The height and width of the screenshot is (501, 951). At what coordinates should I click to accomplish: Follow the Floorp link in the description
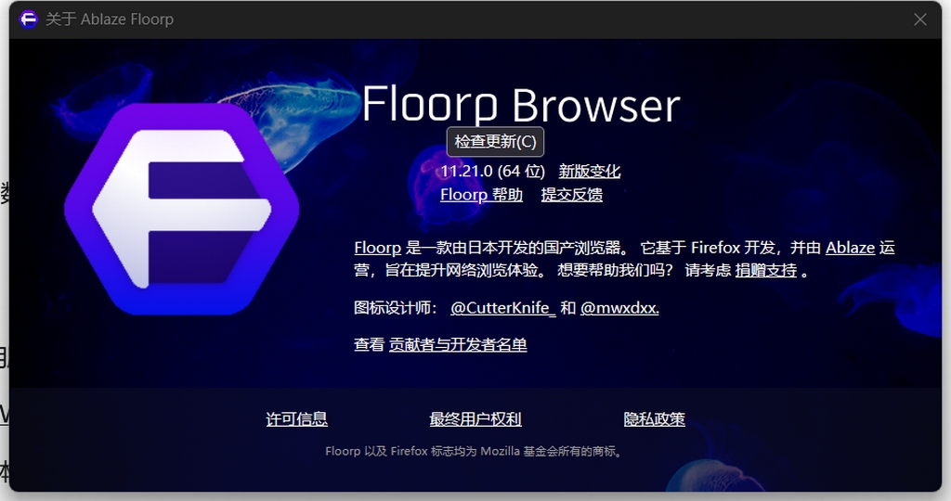(378, 248)
